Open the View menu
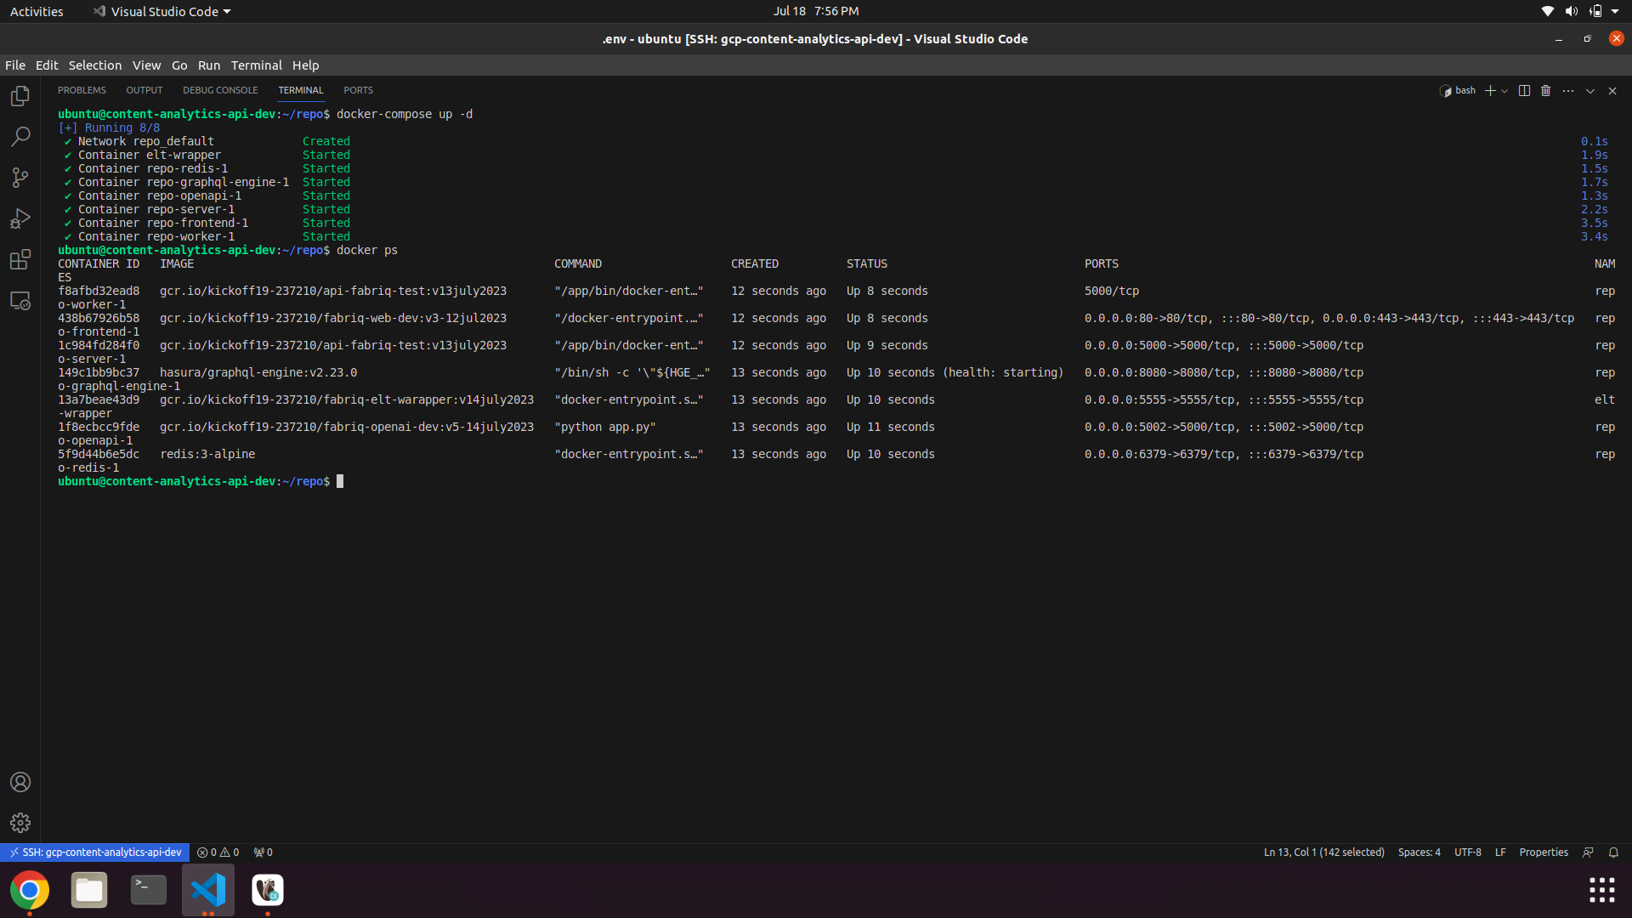1632x918 pixels. 146,65
